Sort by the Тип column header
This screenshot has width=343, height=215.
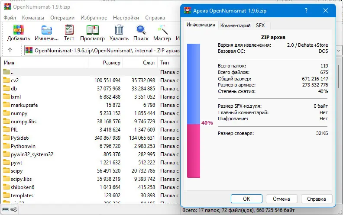coord(169,63)
